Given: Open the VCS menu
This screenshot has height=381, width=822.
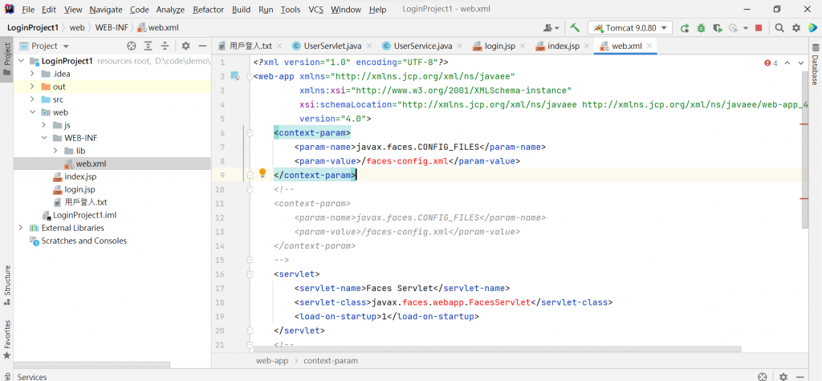Looking at the screenshot, I should [x=315, y=10].
